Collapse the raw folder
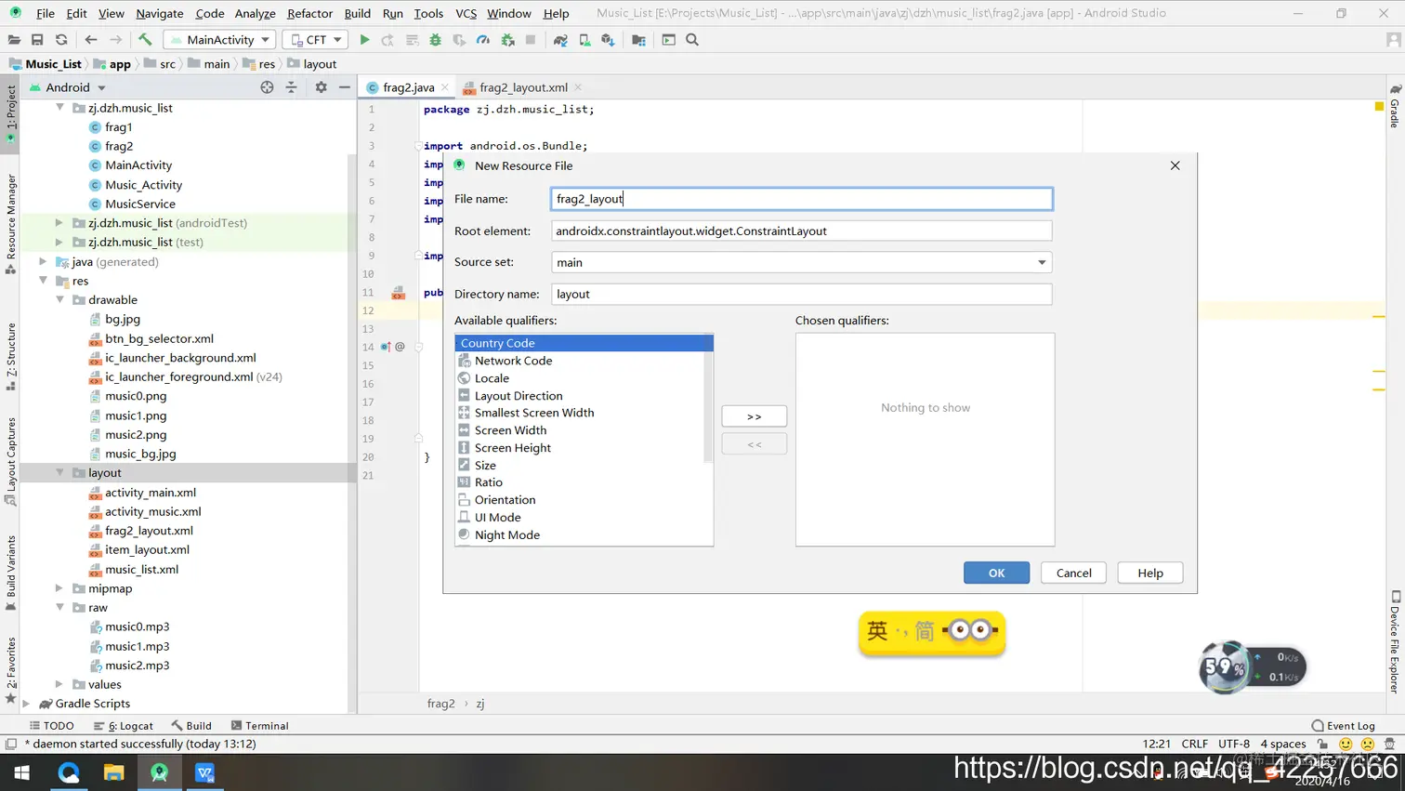The height and width of the screenshot is (791, 1405). [60, 608]
